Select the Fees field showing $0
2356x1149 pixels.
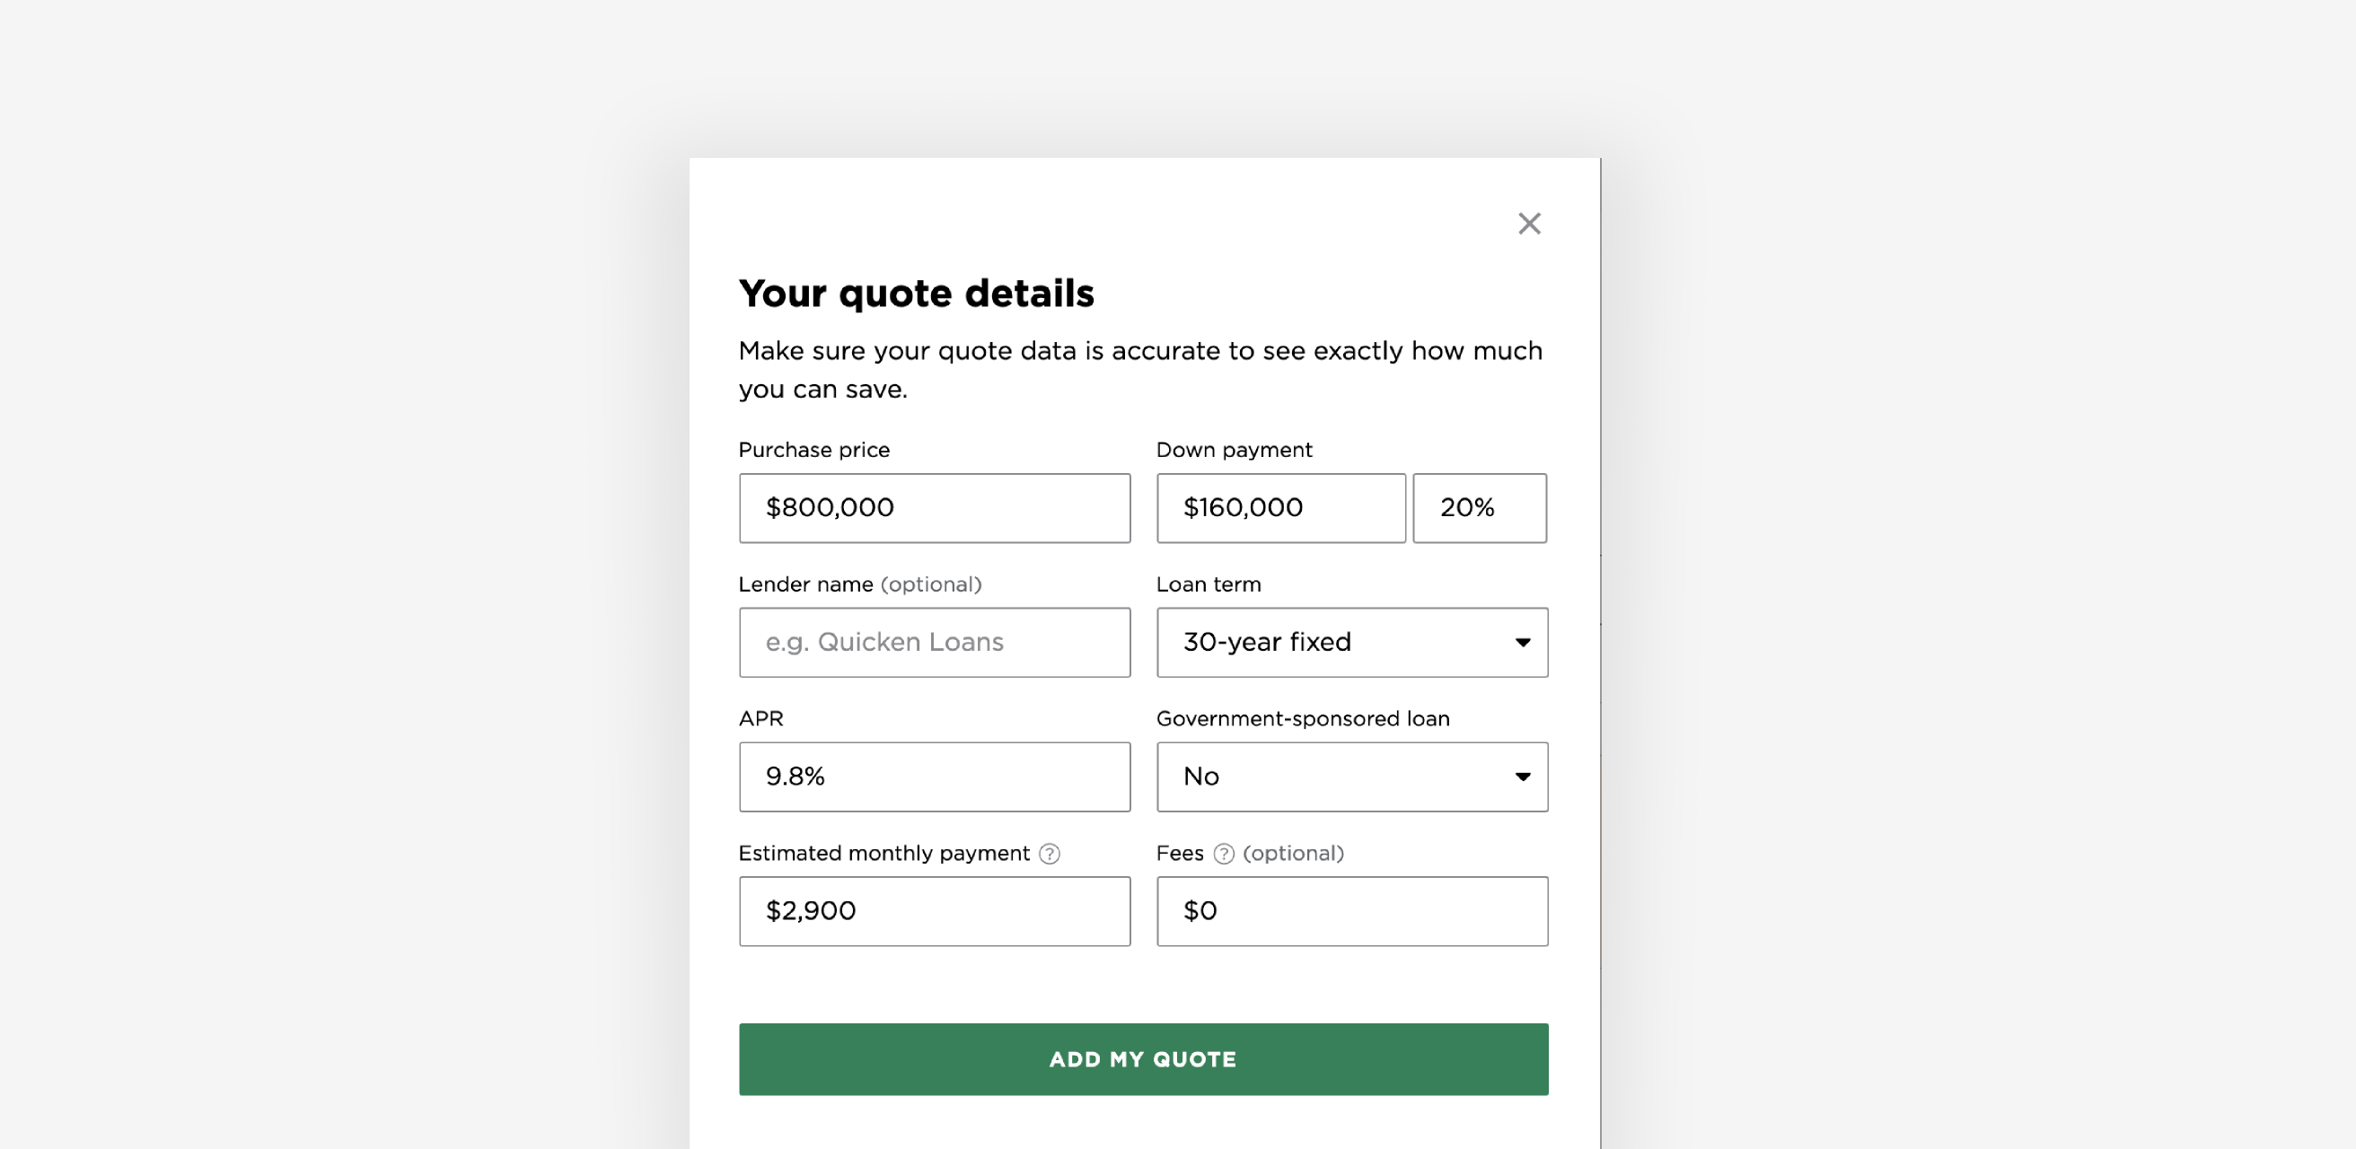(1351, 911)
